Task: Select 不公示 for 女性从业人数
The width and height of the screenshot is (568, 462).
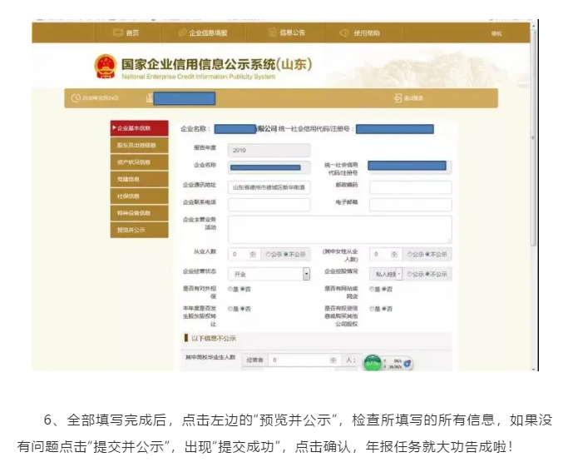Action: click(427, 255)
